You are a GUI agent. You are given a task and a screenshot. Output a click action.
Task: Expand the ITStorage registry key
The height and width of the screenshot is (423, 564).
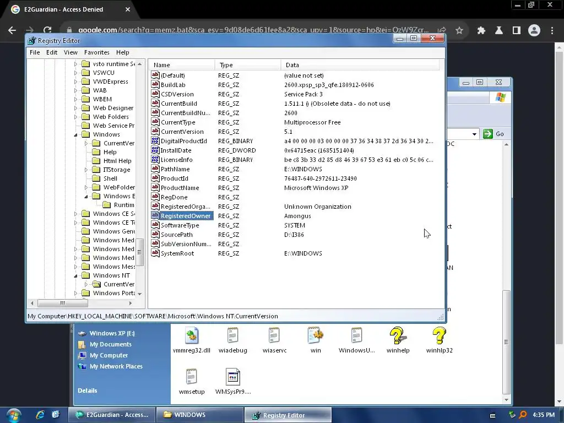tap(86, 170)
